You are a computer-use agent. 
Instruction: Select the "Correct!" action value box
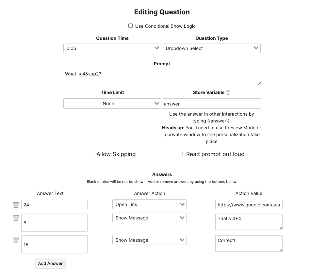[x=249, y=244]
